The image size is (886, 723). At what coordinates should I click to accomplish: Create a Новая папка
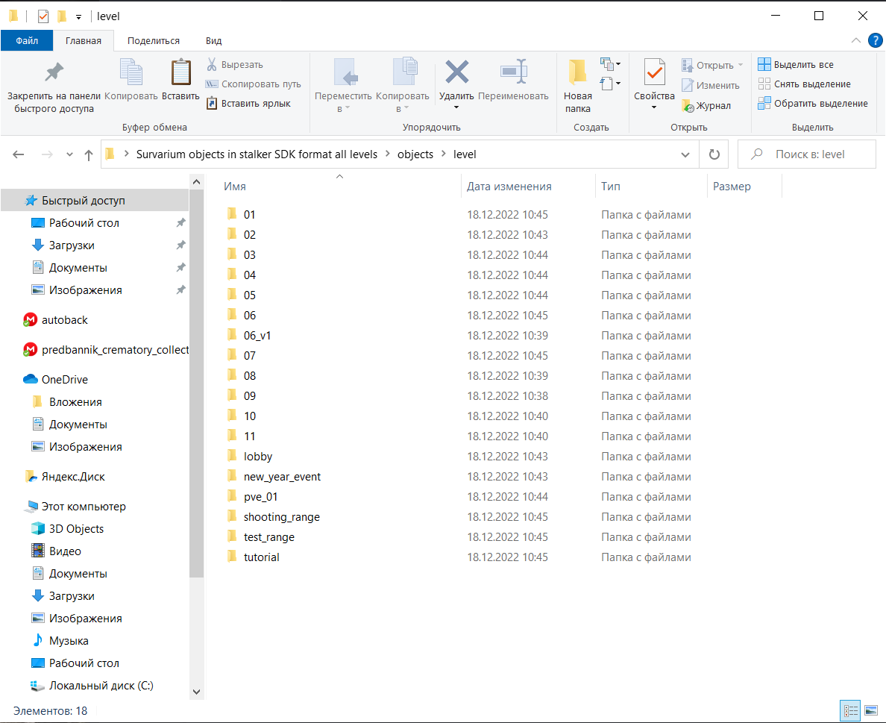577,85
